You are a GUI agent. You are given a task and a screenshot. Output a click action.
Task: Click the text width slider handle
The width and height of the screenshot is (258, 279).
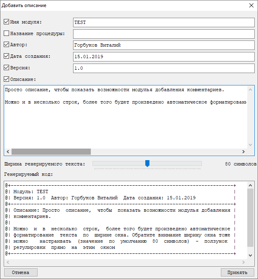click(x=147, y=163)
